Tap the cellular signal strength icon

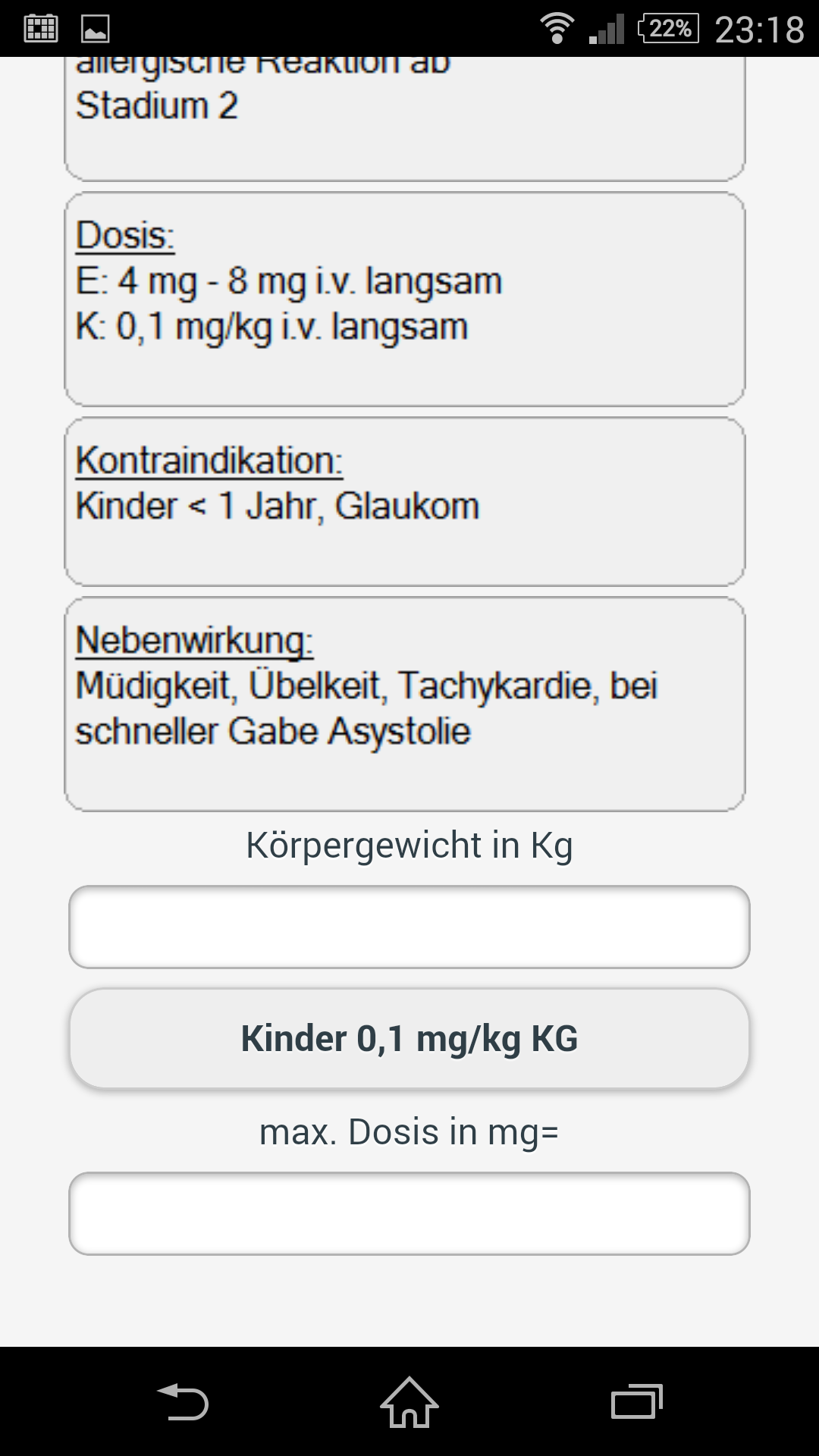point(607,29)
